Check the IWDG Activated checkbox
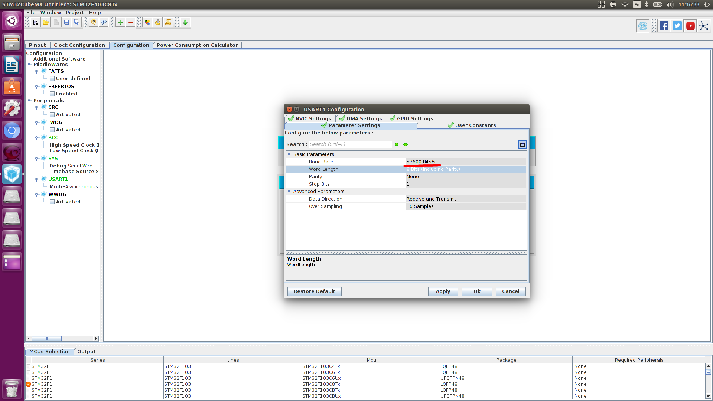 click(x=52, y=130)
